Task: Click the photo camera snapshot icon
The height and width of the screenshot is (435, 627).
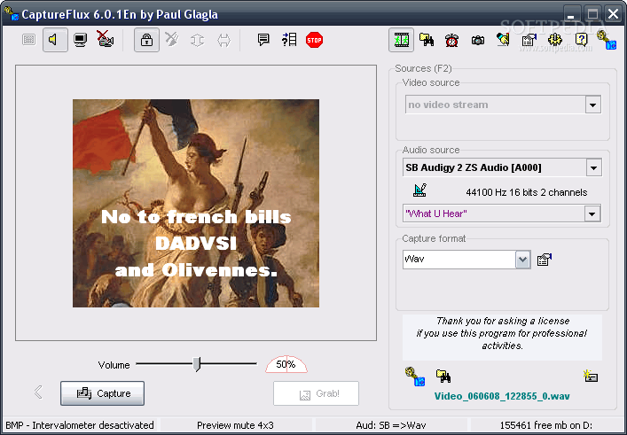Action: tap(478, 40)
